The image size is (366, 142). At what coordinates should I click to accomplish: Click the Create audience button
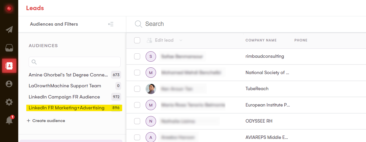point(46,121)
